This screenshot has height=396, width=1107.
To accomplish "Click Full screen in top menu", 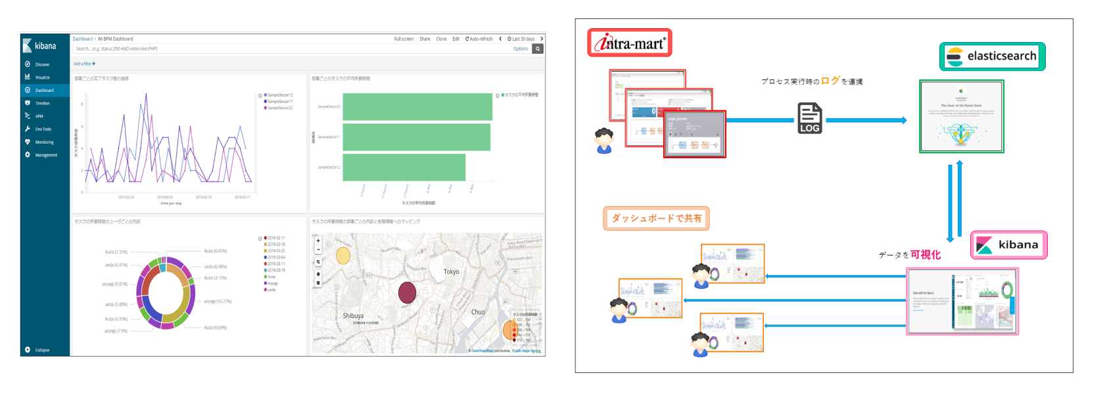I will click(404, 39).
